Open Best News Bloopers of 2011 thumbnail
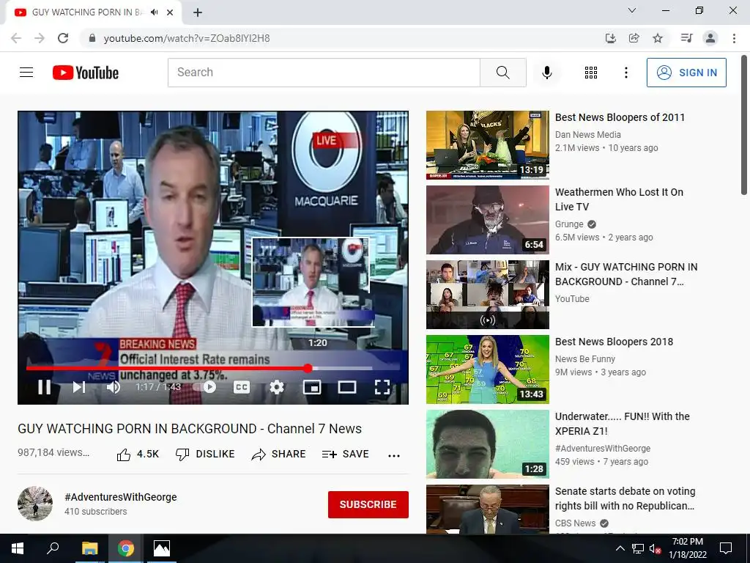 tap(487, 145)
